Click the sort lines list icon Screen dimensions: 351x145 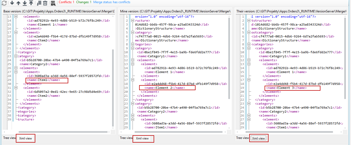click(39, 3)
